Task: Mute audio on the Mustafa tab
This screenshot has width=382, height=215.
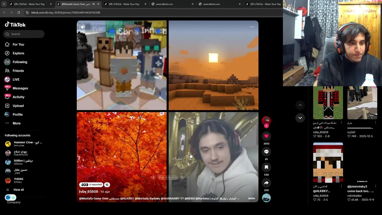Action: coord(93,4)
